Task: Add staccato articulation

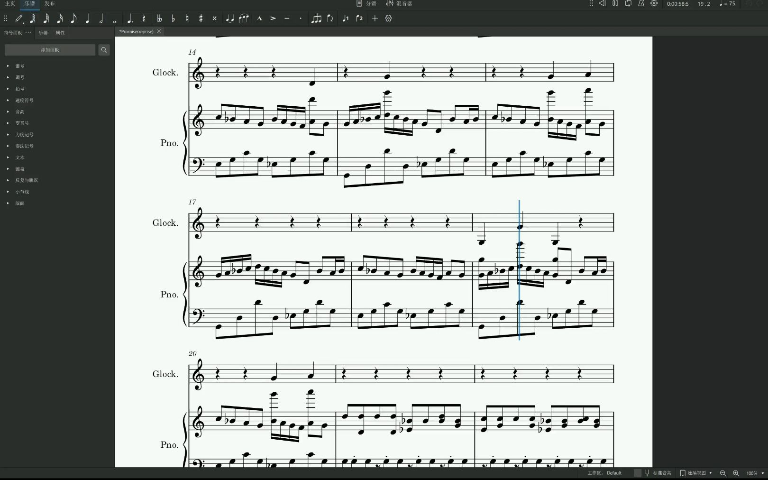Action: 301,18
